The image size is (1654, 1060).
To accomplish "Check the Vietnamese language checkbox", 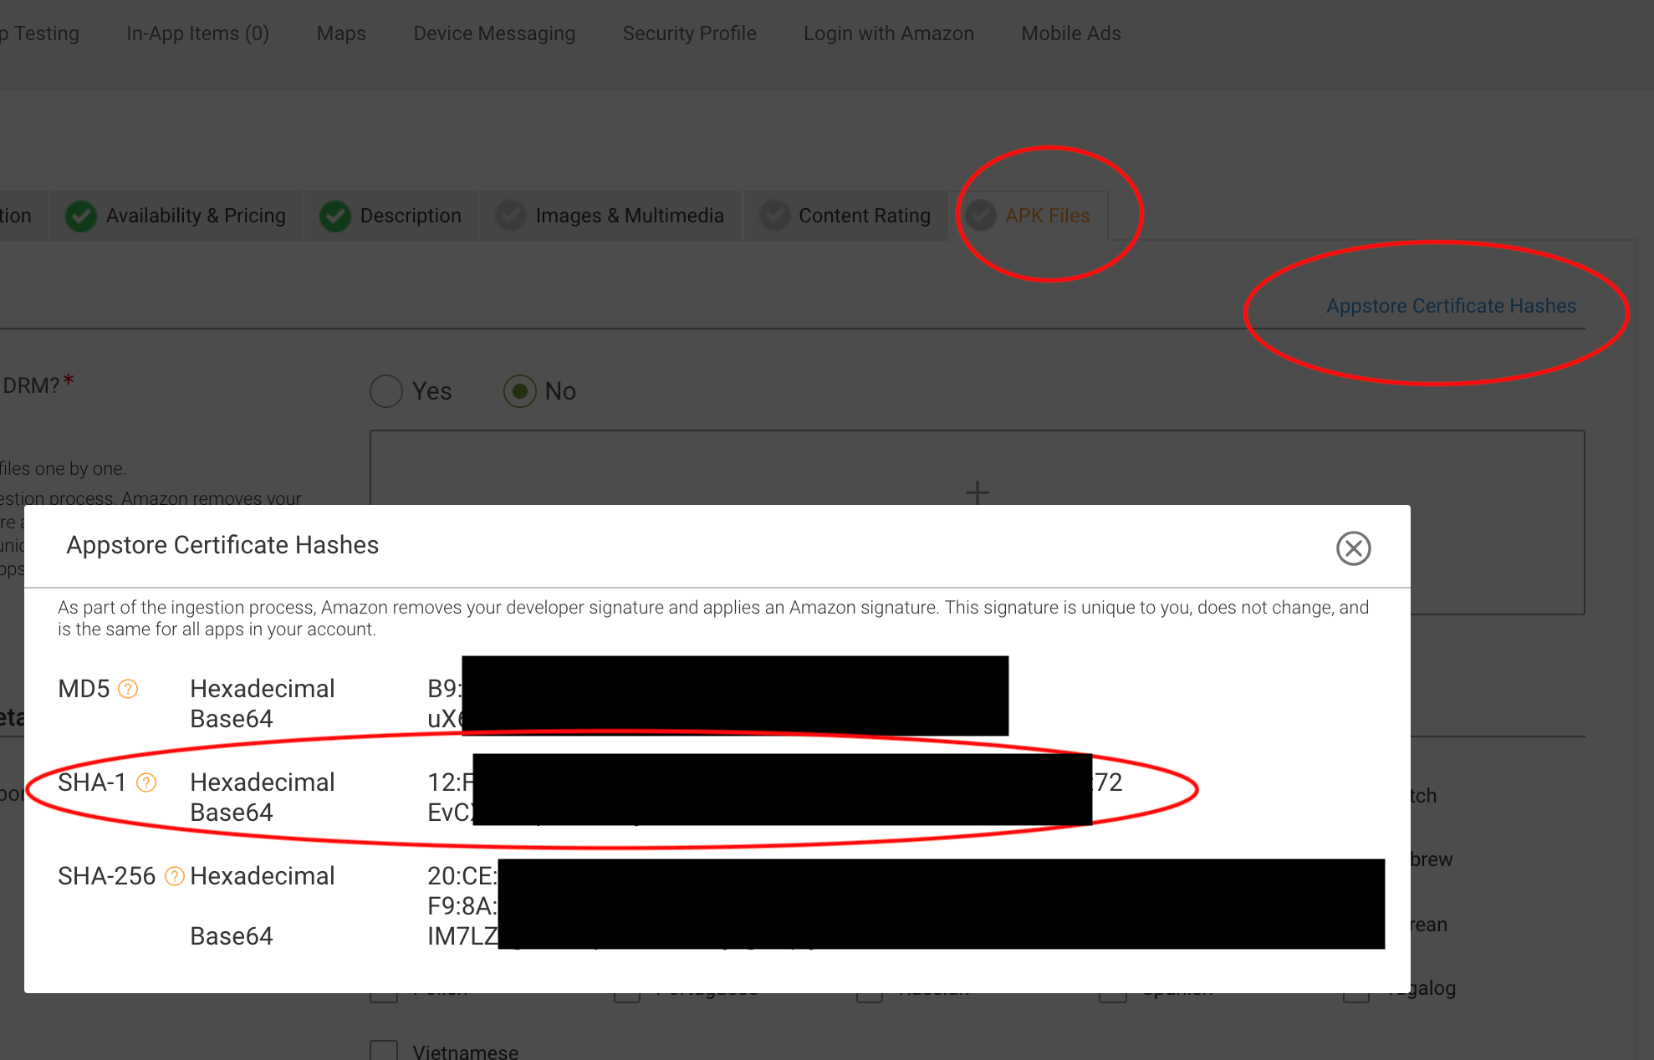I will (384, 1050).
